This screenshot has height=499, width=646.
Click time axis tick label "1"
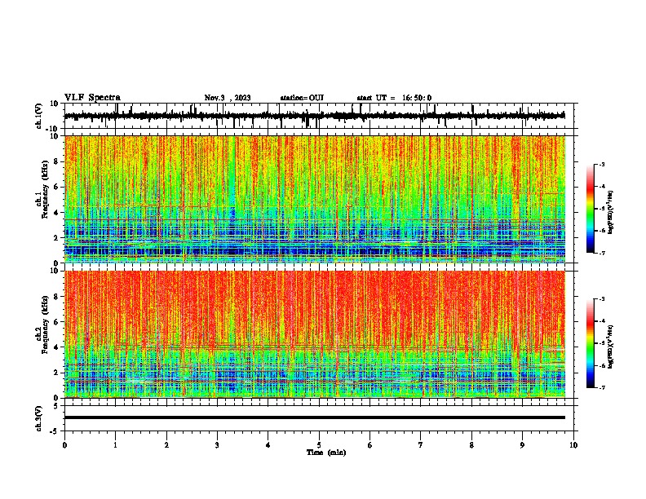point(115,445)
